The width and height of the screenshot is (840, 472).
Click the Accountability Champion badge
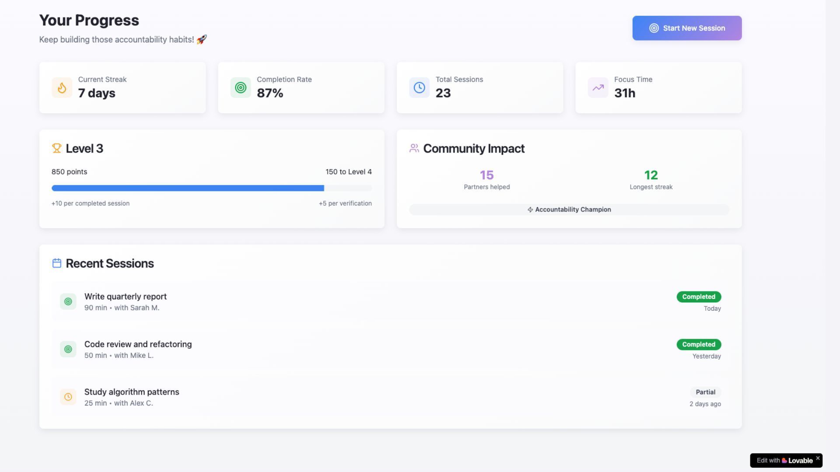coord(569,210)
